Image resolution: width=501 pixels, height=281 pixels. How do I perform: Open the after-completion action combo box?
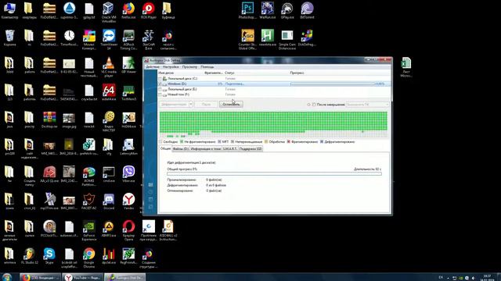pyautogui.click(x=367, y=105)
